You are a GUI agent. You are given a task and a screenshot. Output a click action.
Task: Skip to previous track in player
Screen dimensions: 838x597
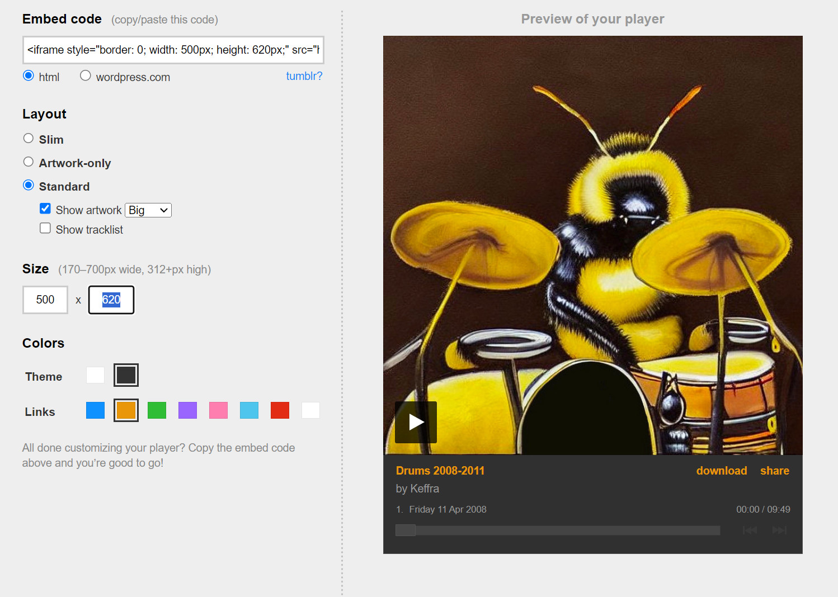pyautogui.click(x=750, y=530)
